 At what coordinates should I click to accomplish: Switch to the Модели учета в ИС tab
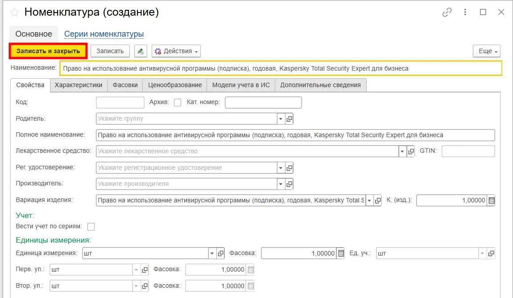pos(241,85)
